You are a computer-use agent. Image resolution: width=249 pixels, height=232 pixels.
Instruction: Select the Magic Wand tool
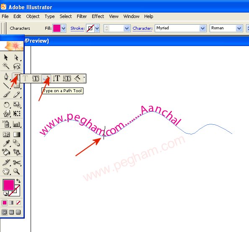[x=6, y=66]
